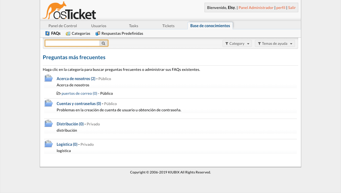Viewport: 341px width, 193px height.
Task: Open the Panel Administrador link
Action: pos(256,8)
